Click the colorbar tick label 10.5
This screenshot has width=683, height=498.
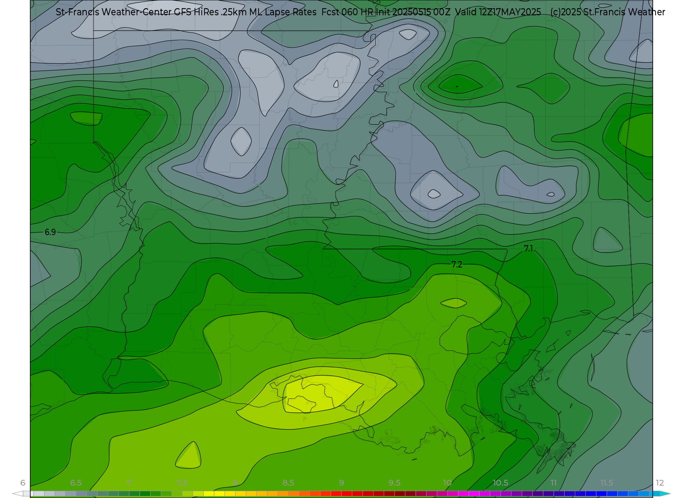click(x=500, y=483)
